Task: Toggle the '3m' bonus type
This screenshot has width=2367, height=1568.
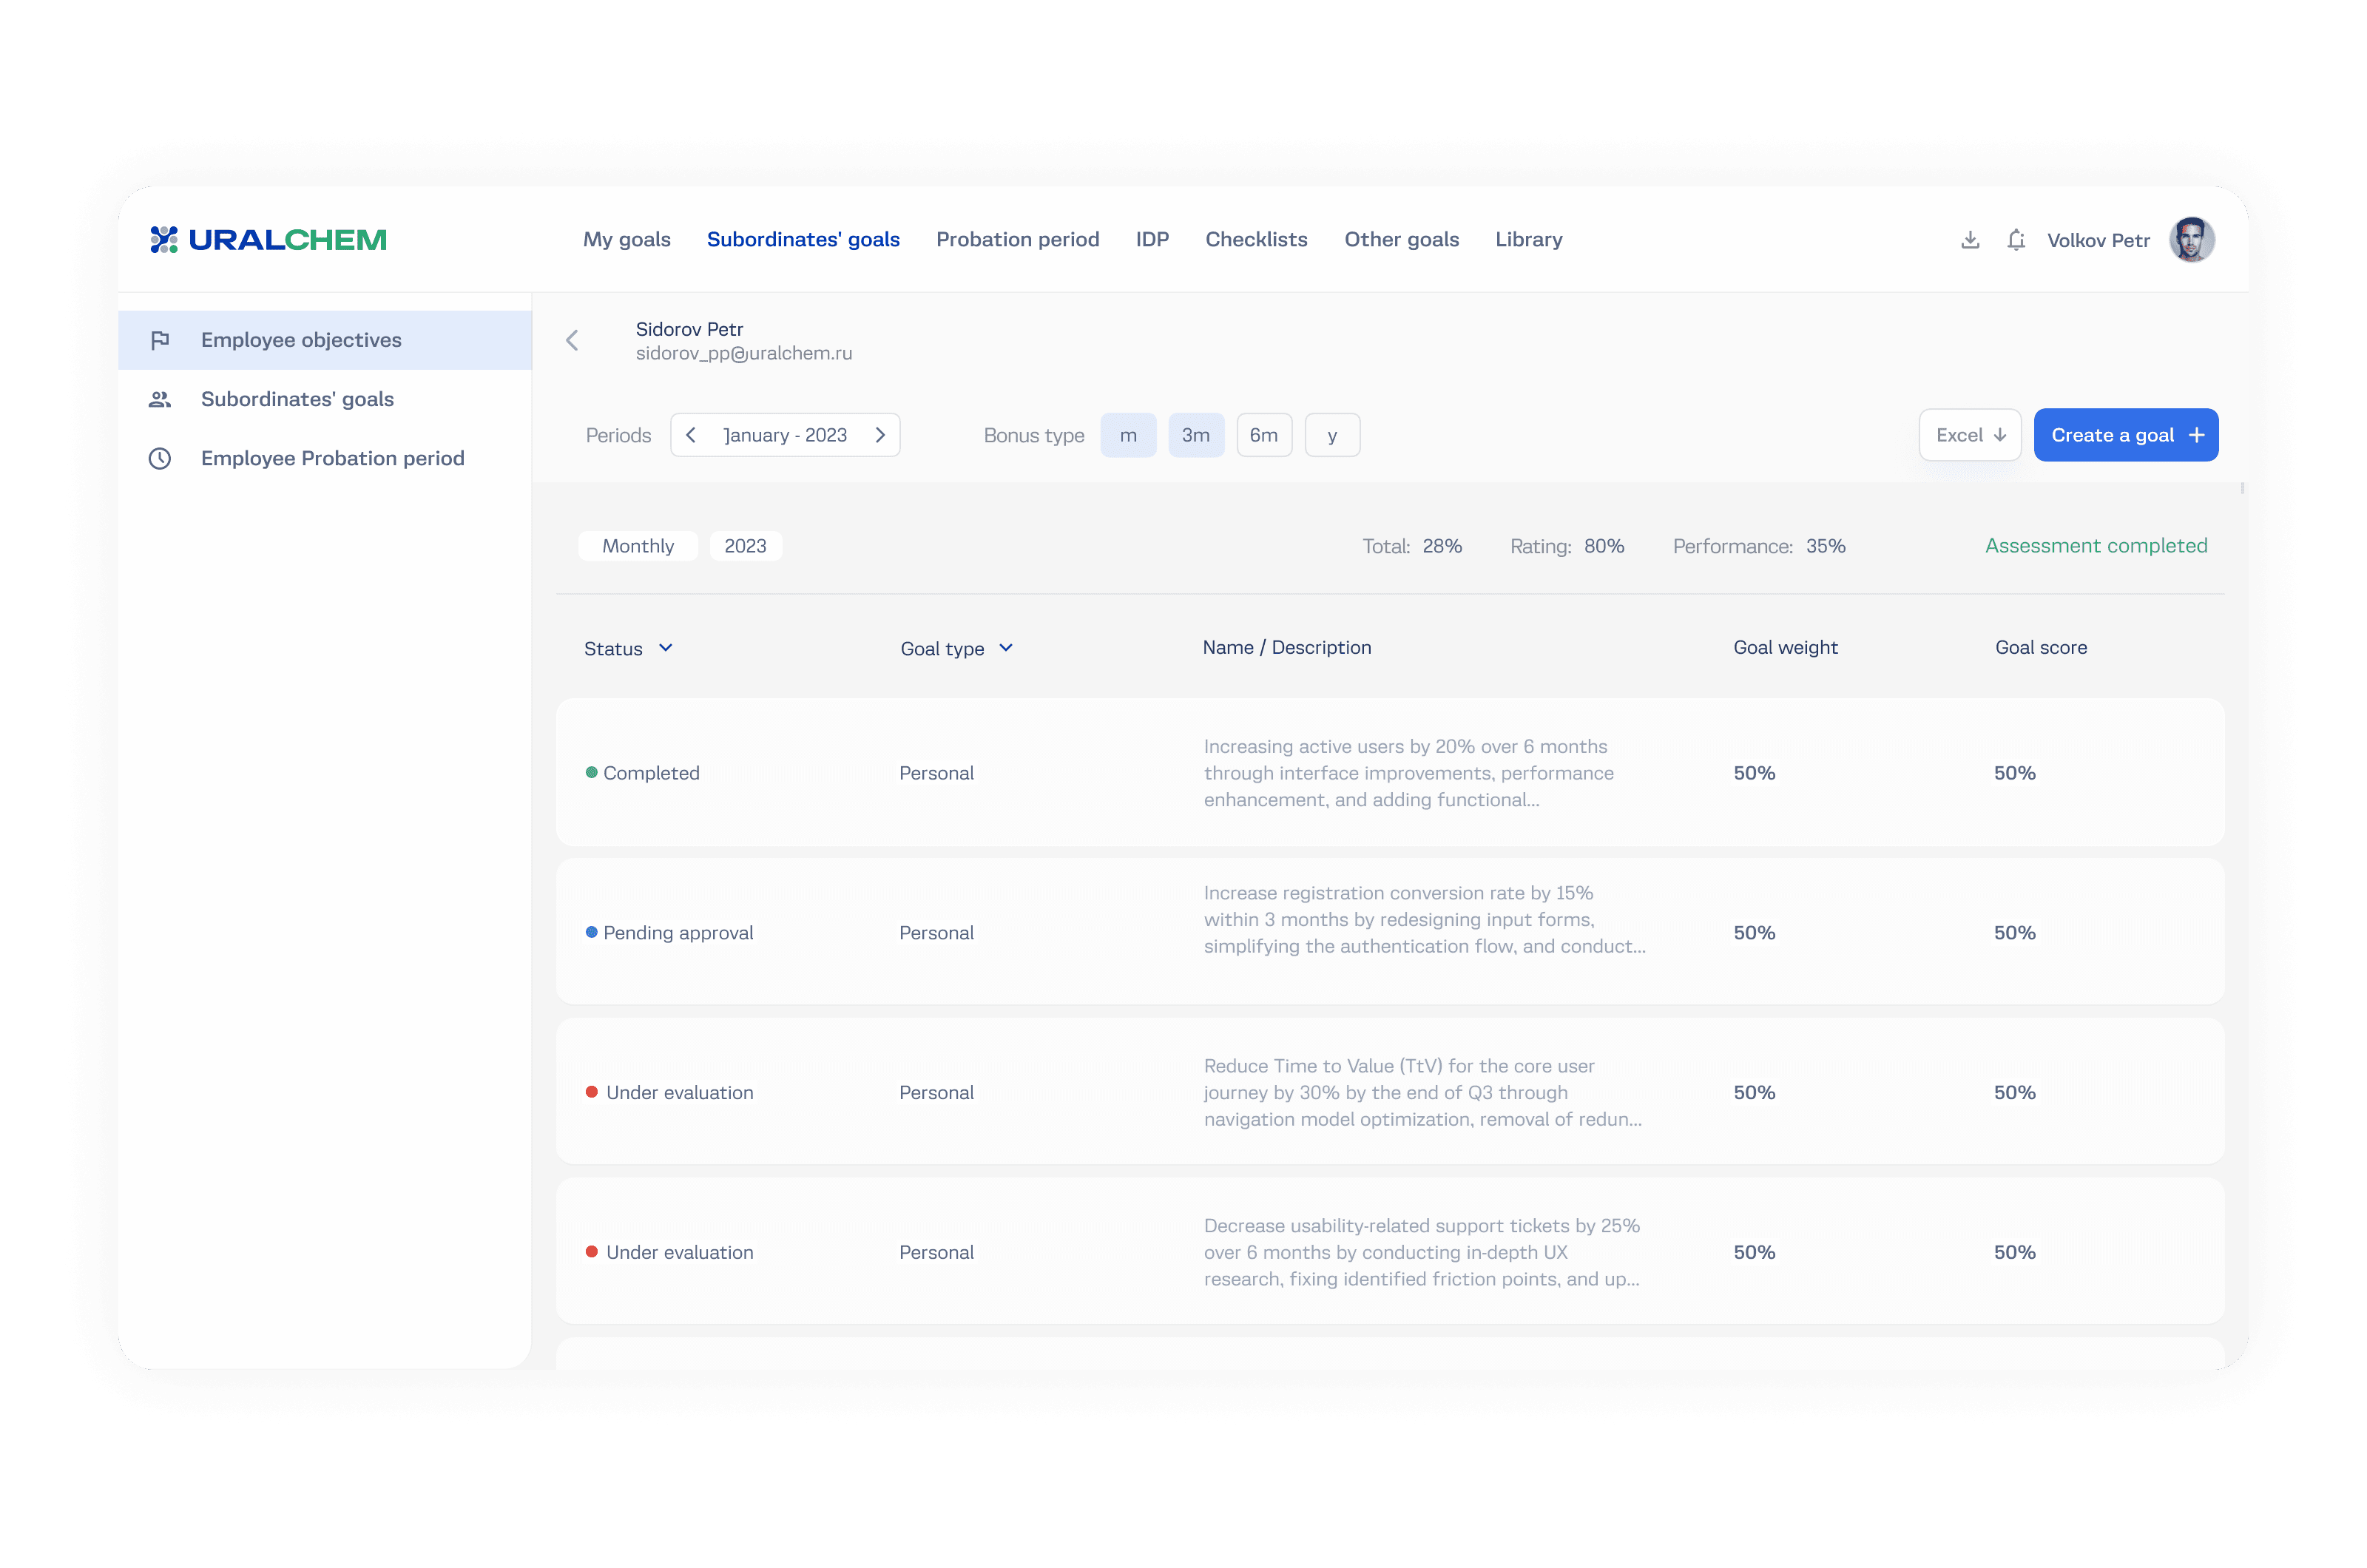Action: point(1196,435)
